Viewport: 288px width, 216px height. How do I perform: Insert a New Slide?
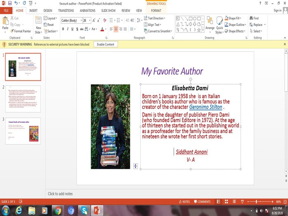(38, 25)
